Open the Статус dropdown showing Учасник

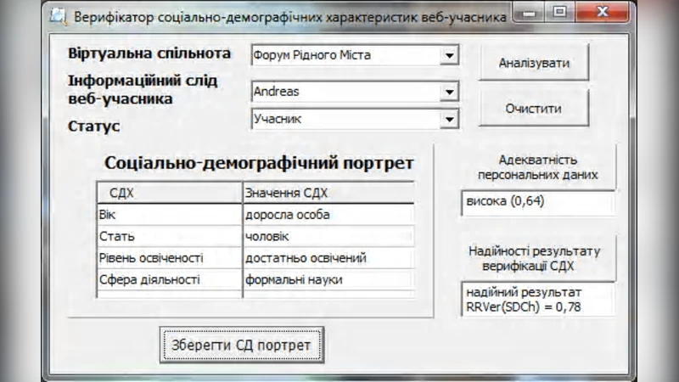pos(449,120)
